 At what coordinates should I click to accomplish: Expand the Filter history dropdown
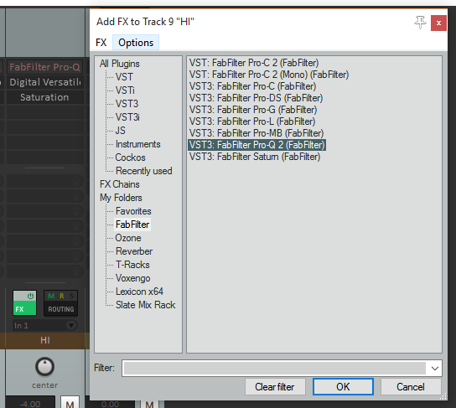pyautogui.click(x=435, y=368)
